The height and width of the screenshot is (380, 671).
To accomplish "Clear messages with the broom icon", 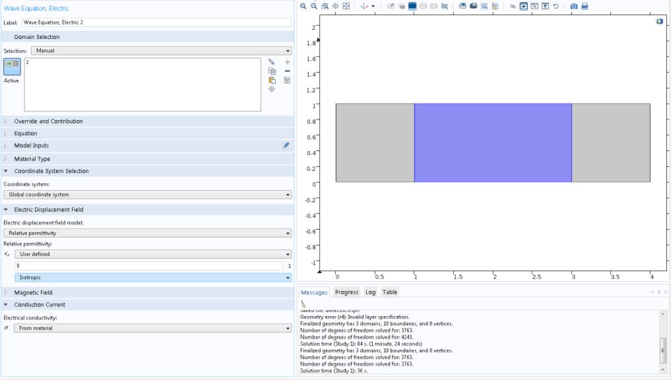I will [303, 304].
